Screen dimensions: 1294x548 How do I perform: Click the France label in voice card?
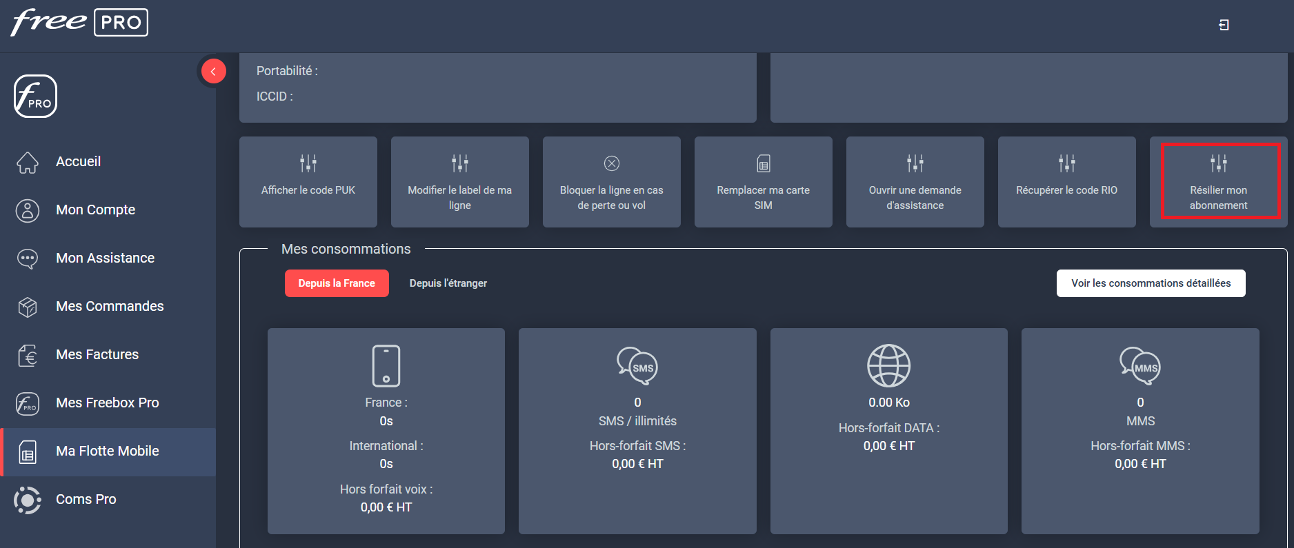click(x=386, y=403)
